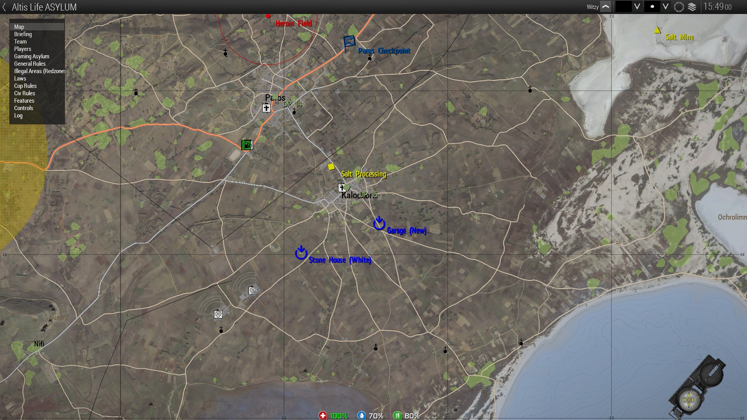
Task: Click the green fuel station icon
Action: point(247,145)
